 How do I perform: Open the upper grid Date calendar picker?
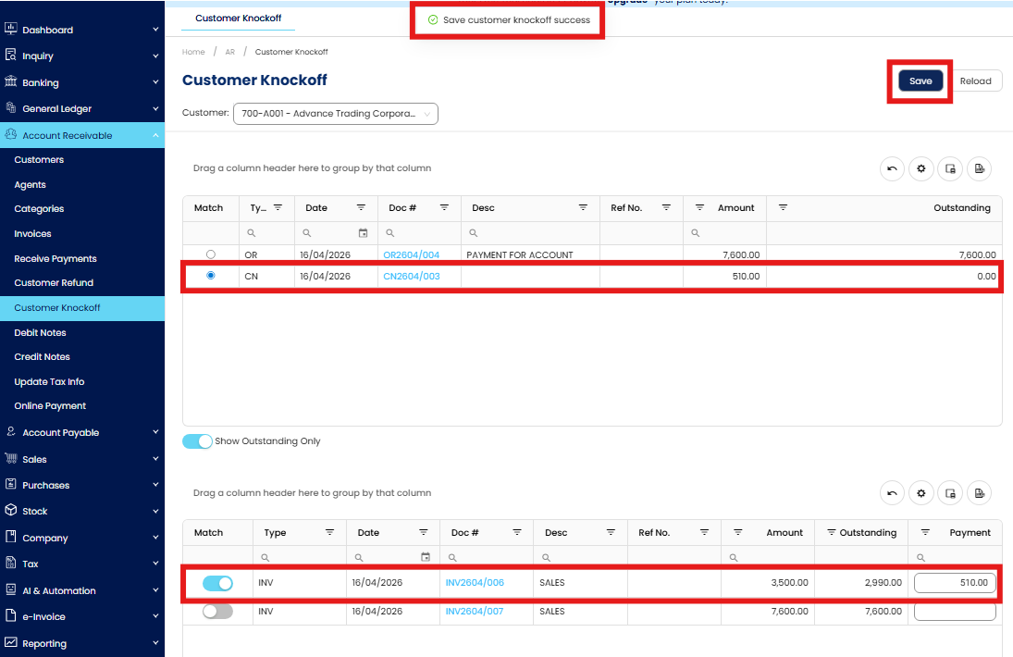point(363,233)
